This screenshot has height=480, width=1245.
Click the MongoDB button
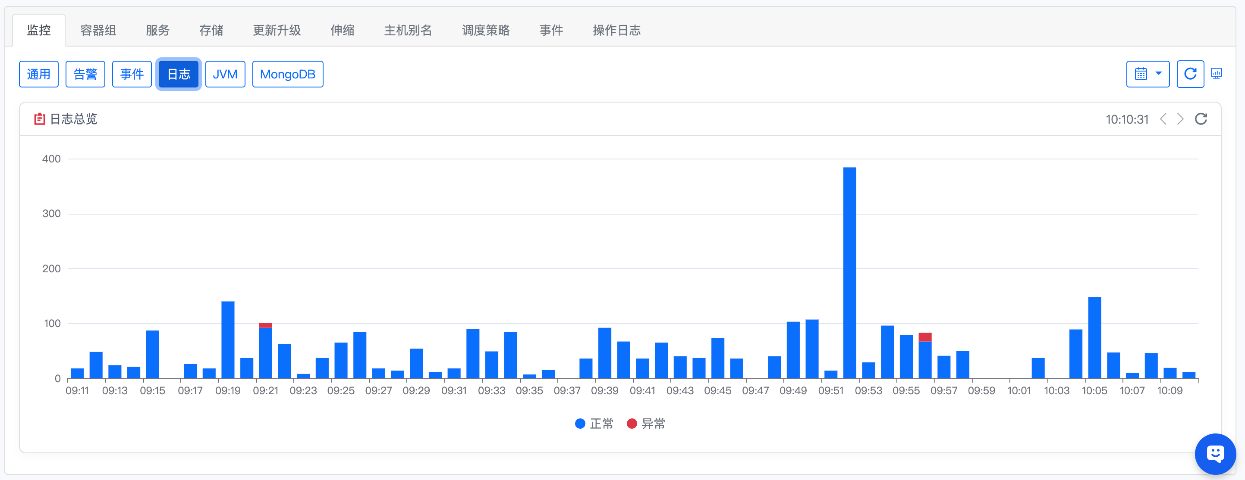point(288,74)
